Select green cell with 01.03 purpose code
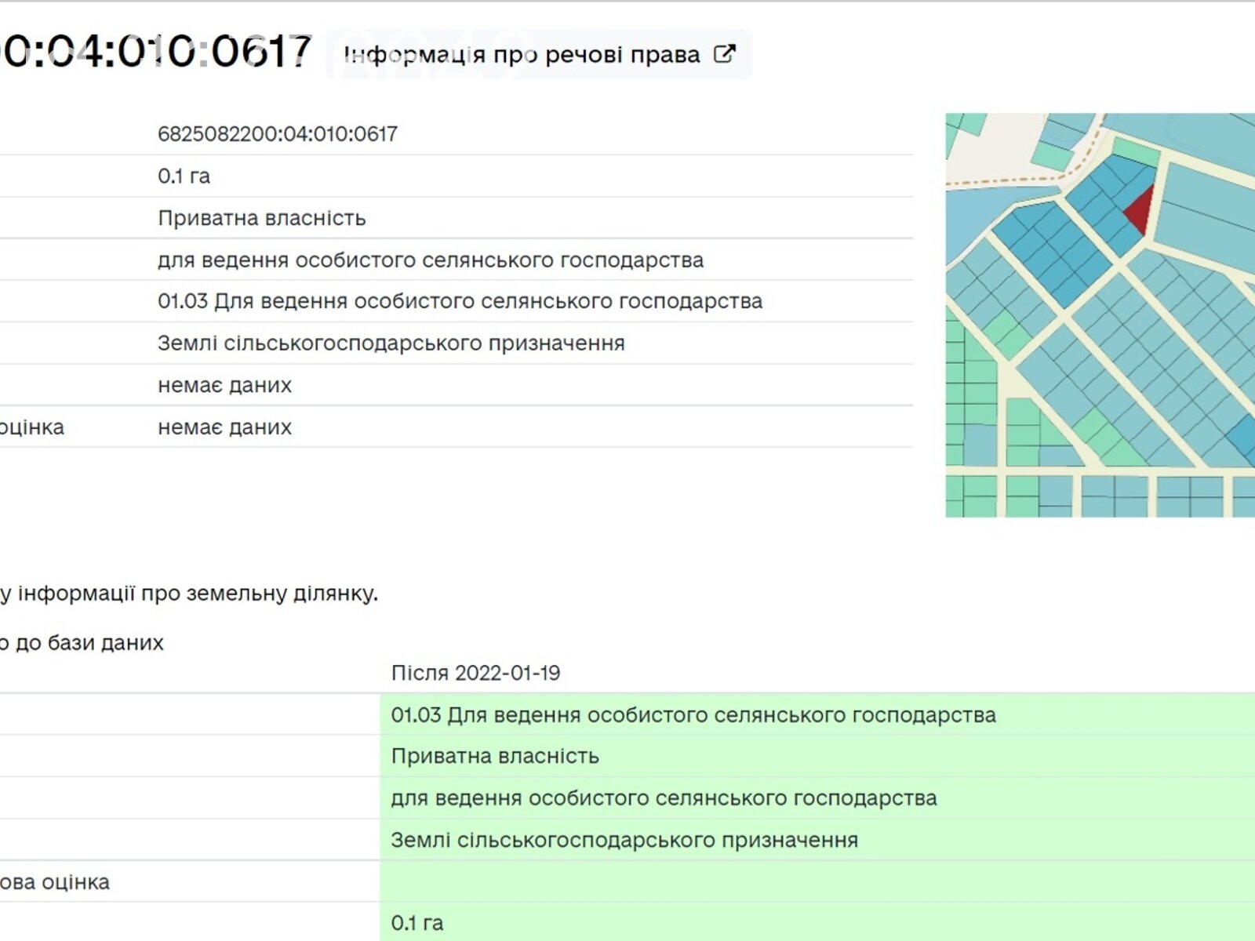Image resolution: width=1255 pixels, height=941 pixels. tap(693, 715)
